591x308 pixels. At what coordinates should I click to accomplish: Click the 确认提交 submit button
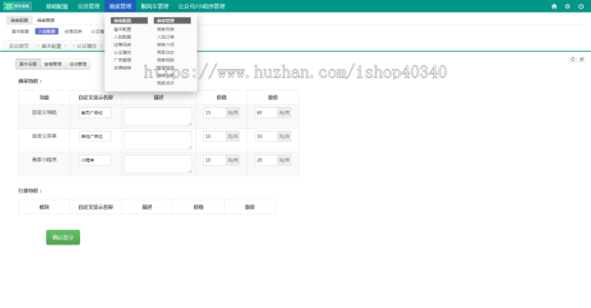pos(63,237)
